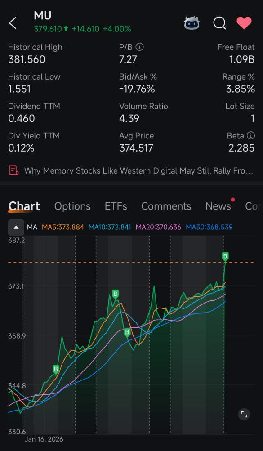Click the MA5 orange indicator label
The image size is (263, 451).
click(63, 227)
